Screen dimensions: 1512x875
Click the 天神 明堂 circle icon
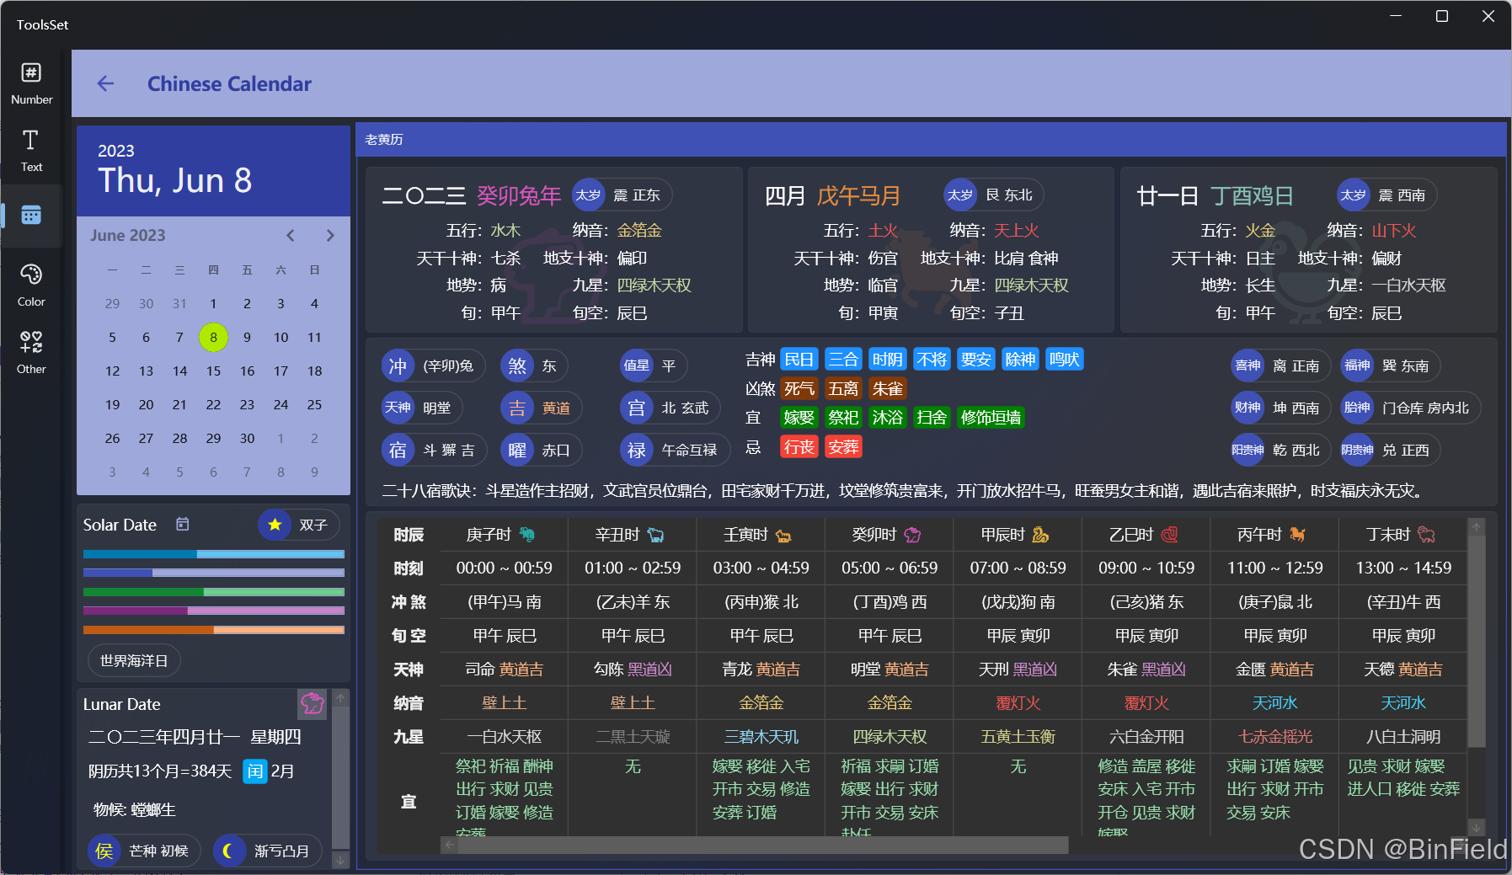pyautogui.click(x=398, y=408)
